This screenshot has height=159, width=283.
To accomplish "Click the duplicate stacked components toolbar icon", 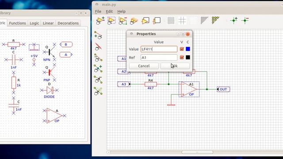I will click(134, 21).
